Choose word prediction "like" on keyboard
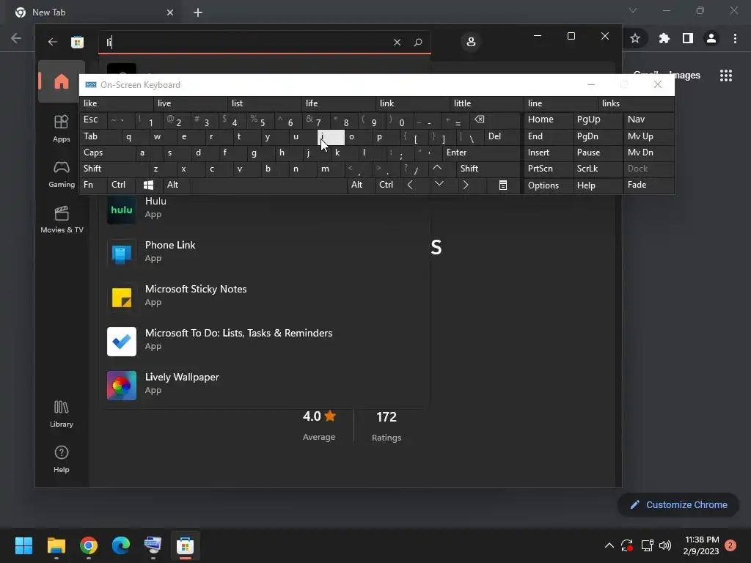This screenshot has height=563, width=751. pos(117,103)
